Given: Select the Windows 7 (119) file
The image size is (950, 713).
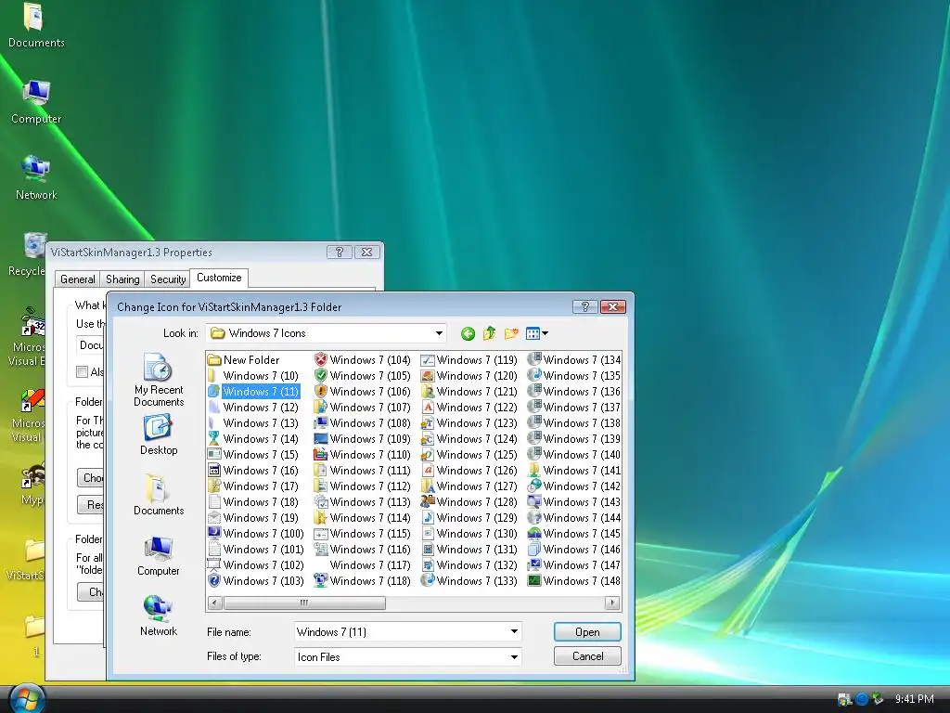Looking at the screenshot, I should (469, 360).
